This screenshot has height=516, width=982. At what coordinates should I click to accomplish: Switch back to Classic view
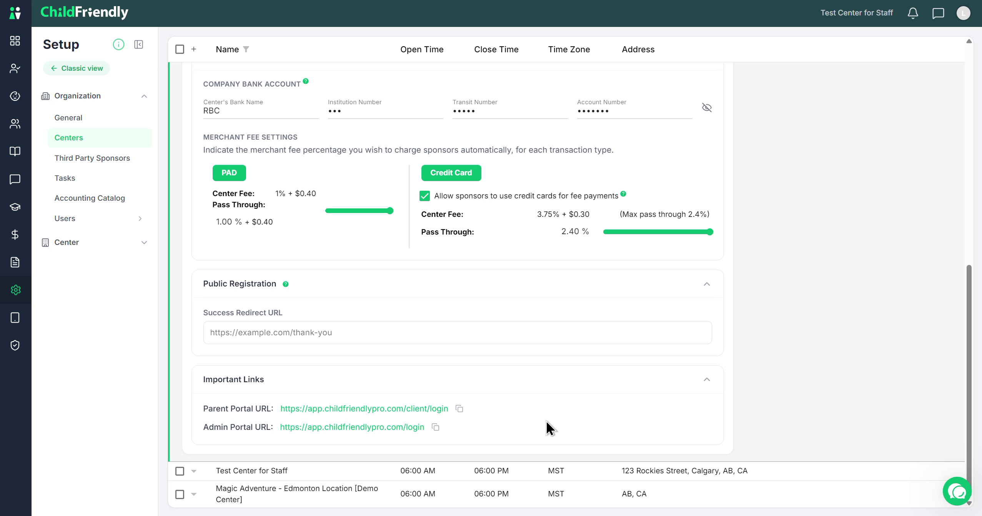[77, 68]
